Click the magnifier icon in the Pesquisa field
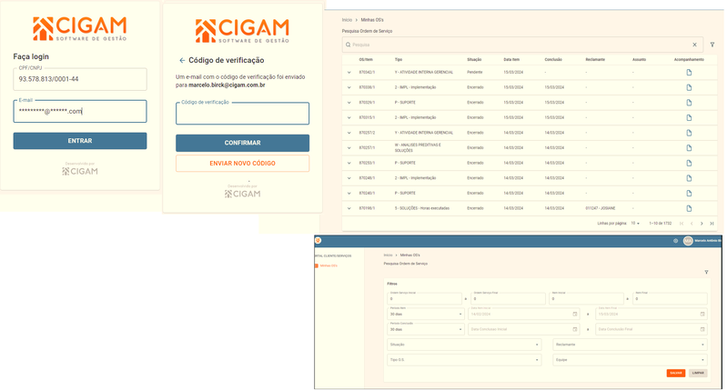 pos(348,45)
